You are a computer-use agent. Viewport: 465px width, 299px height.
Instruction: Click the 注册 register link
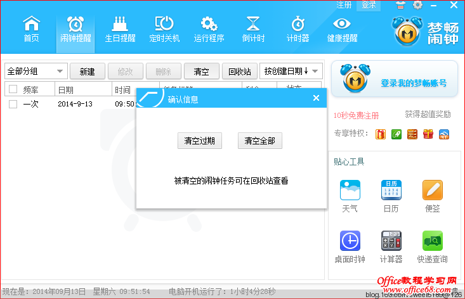coord(344,5)
